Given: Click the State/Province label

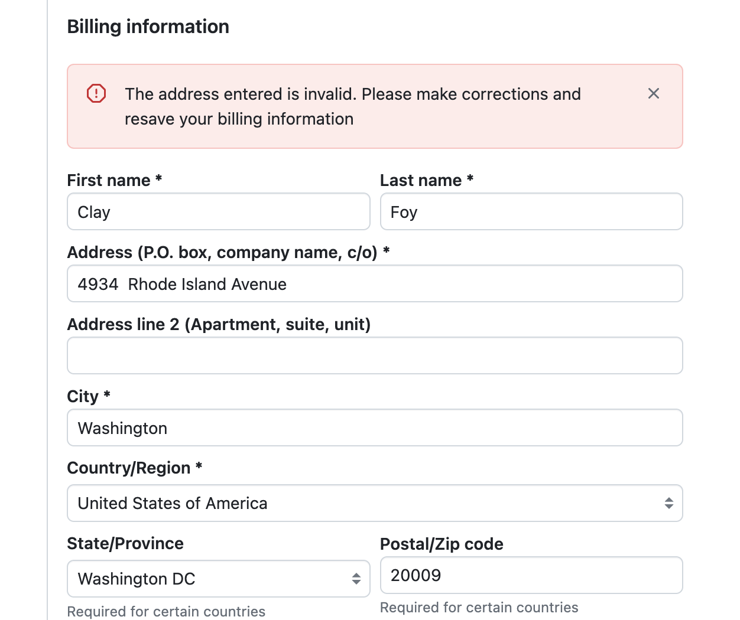Looking at the screenshot, I should (125, 543).
